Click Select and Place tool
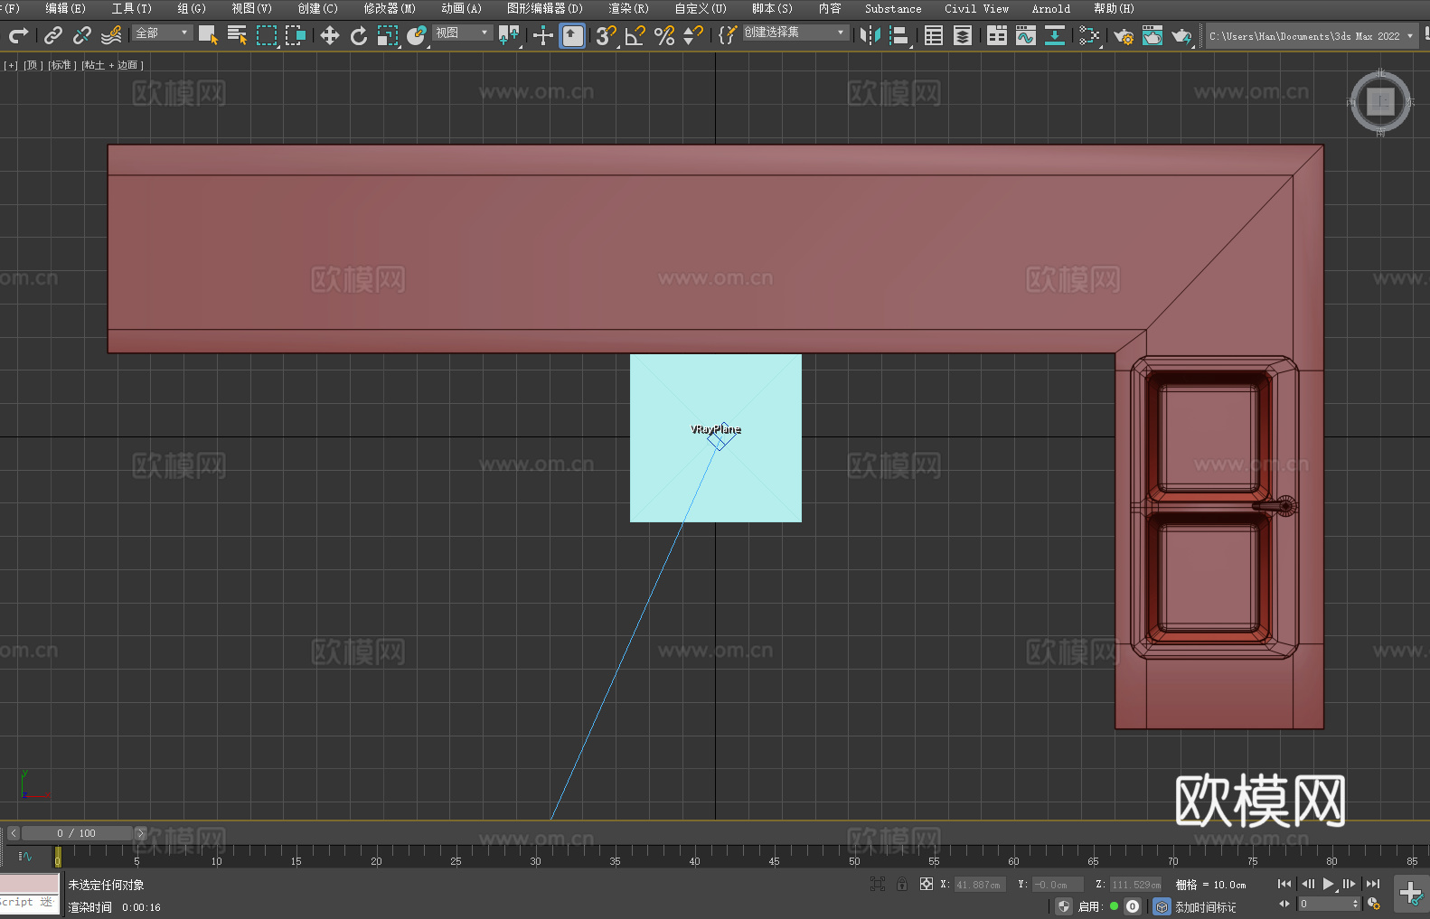 coord(417,35)
